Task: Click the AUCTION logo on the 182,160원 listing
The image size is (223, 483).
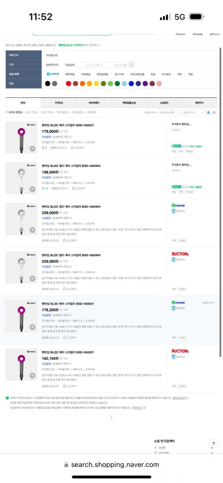Action: pos(180,351)
